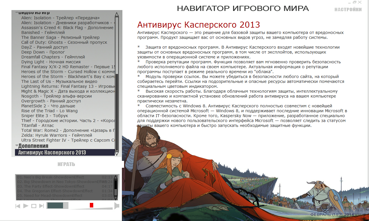The height and width of the screenshot is (221, 369).
Task: Click the Антивирус Касперского 2013 red heading
Action: [x=199, y=25]
